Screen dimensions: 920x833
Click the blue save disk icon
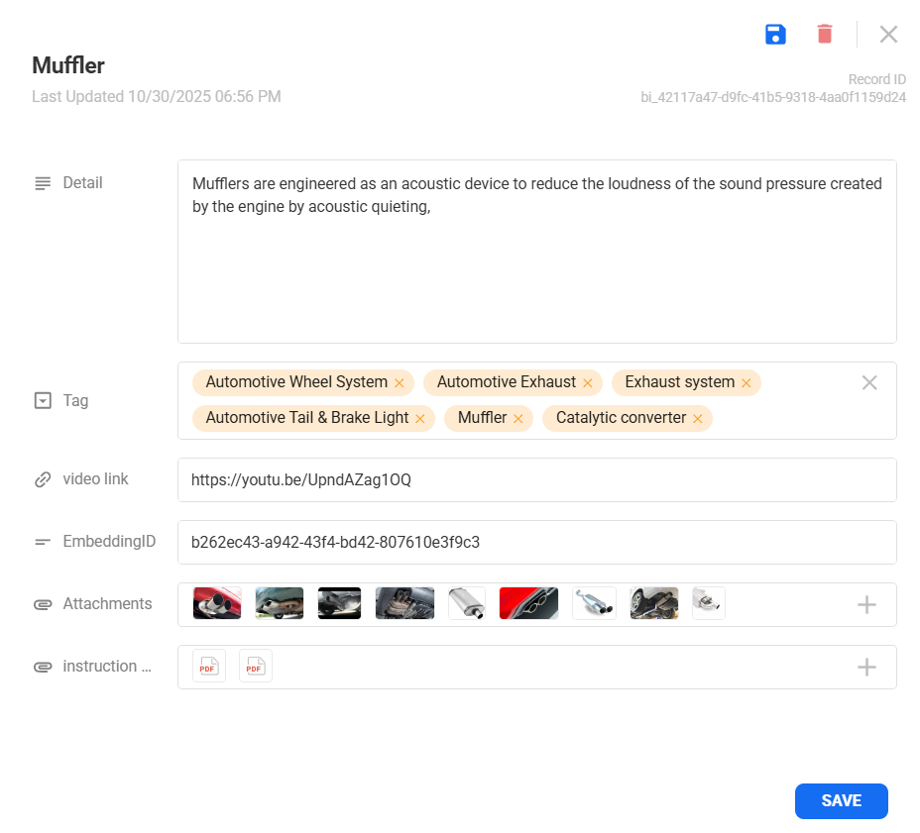click(775, 35)
